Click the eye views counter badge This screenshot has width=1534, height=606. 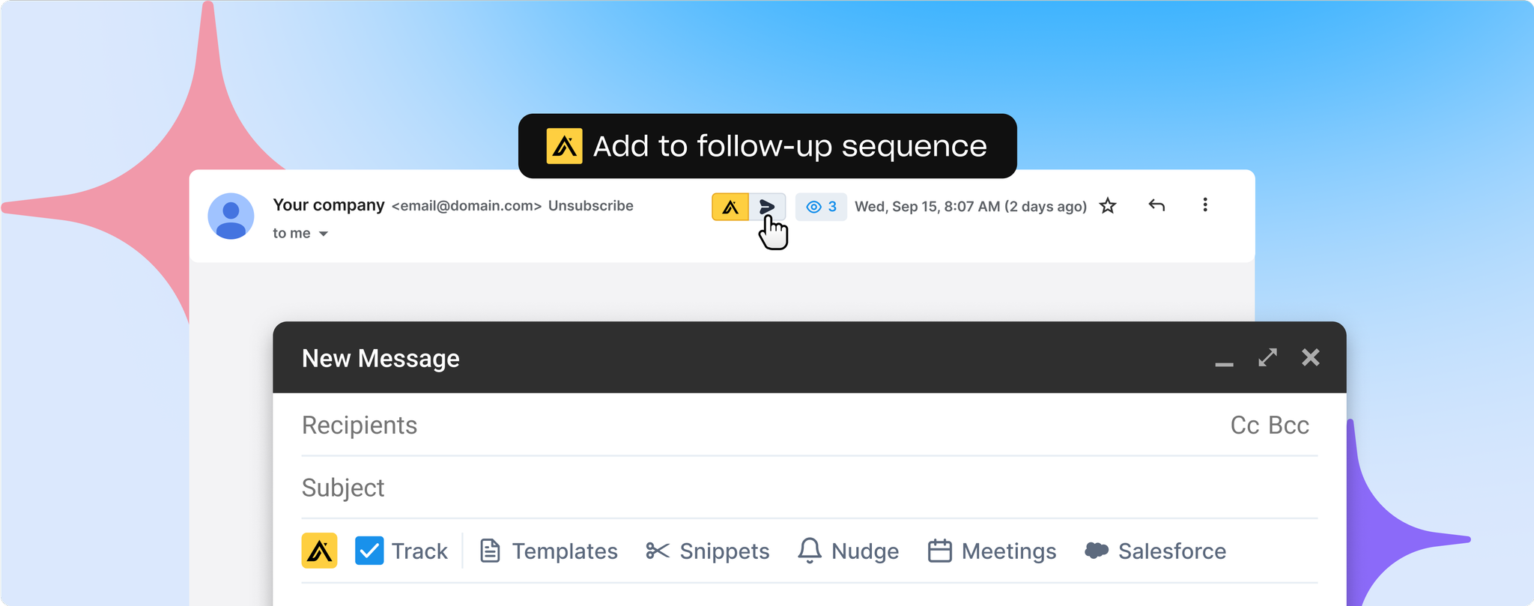821,207
